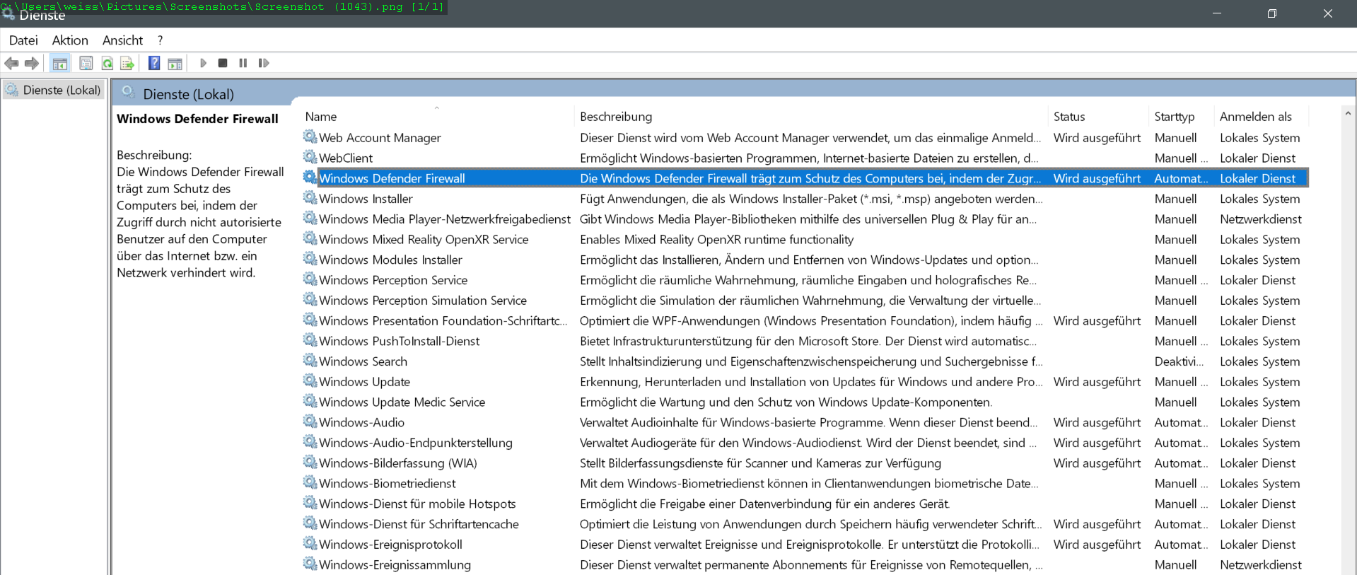Screen dimensions: 1357x575
Task: Click the Forward arrow in toolbar
Action: [x=32, y=64]
